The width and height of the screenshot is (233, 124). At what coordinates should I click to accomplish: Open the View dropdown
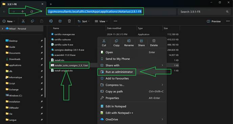pos(101,21)
